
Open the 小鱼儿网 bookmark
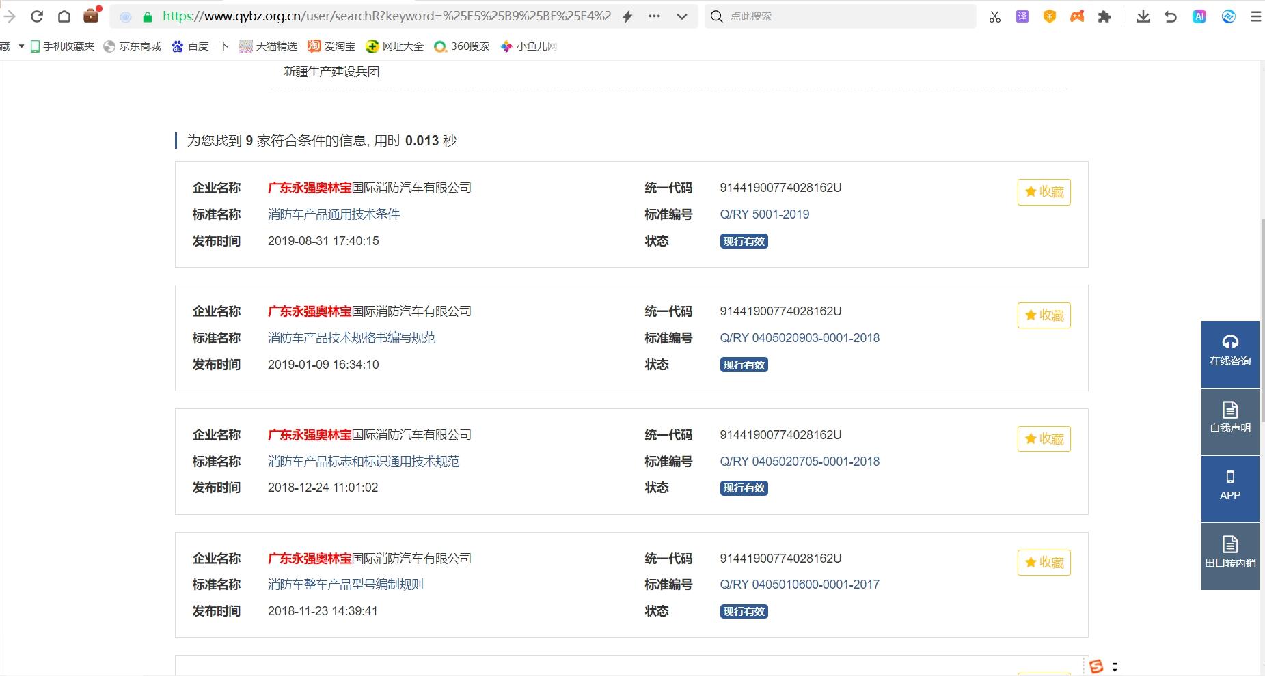529,46
